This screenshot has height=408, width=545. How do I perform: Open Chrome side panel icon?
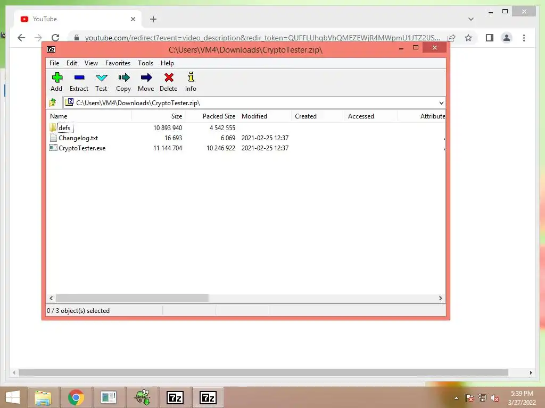[x=490, y=38]
